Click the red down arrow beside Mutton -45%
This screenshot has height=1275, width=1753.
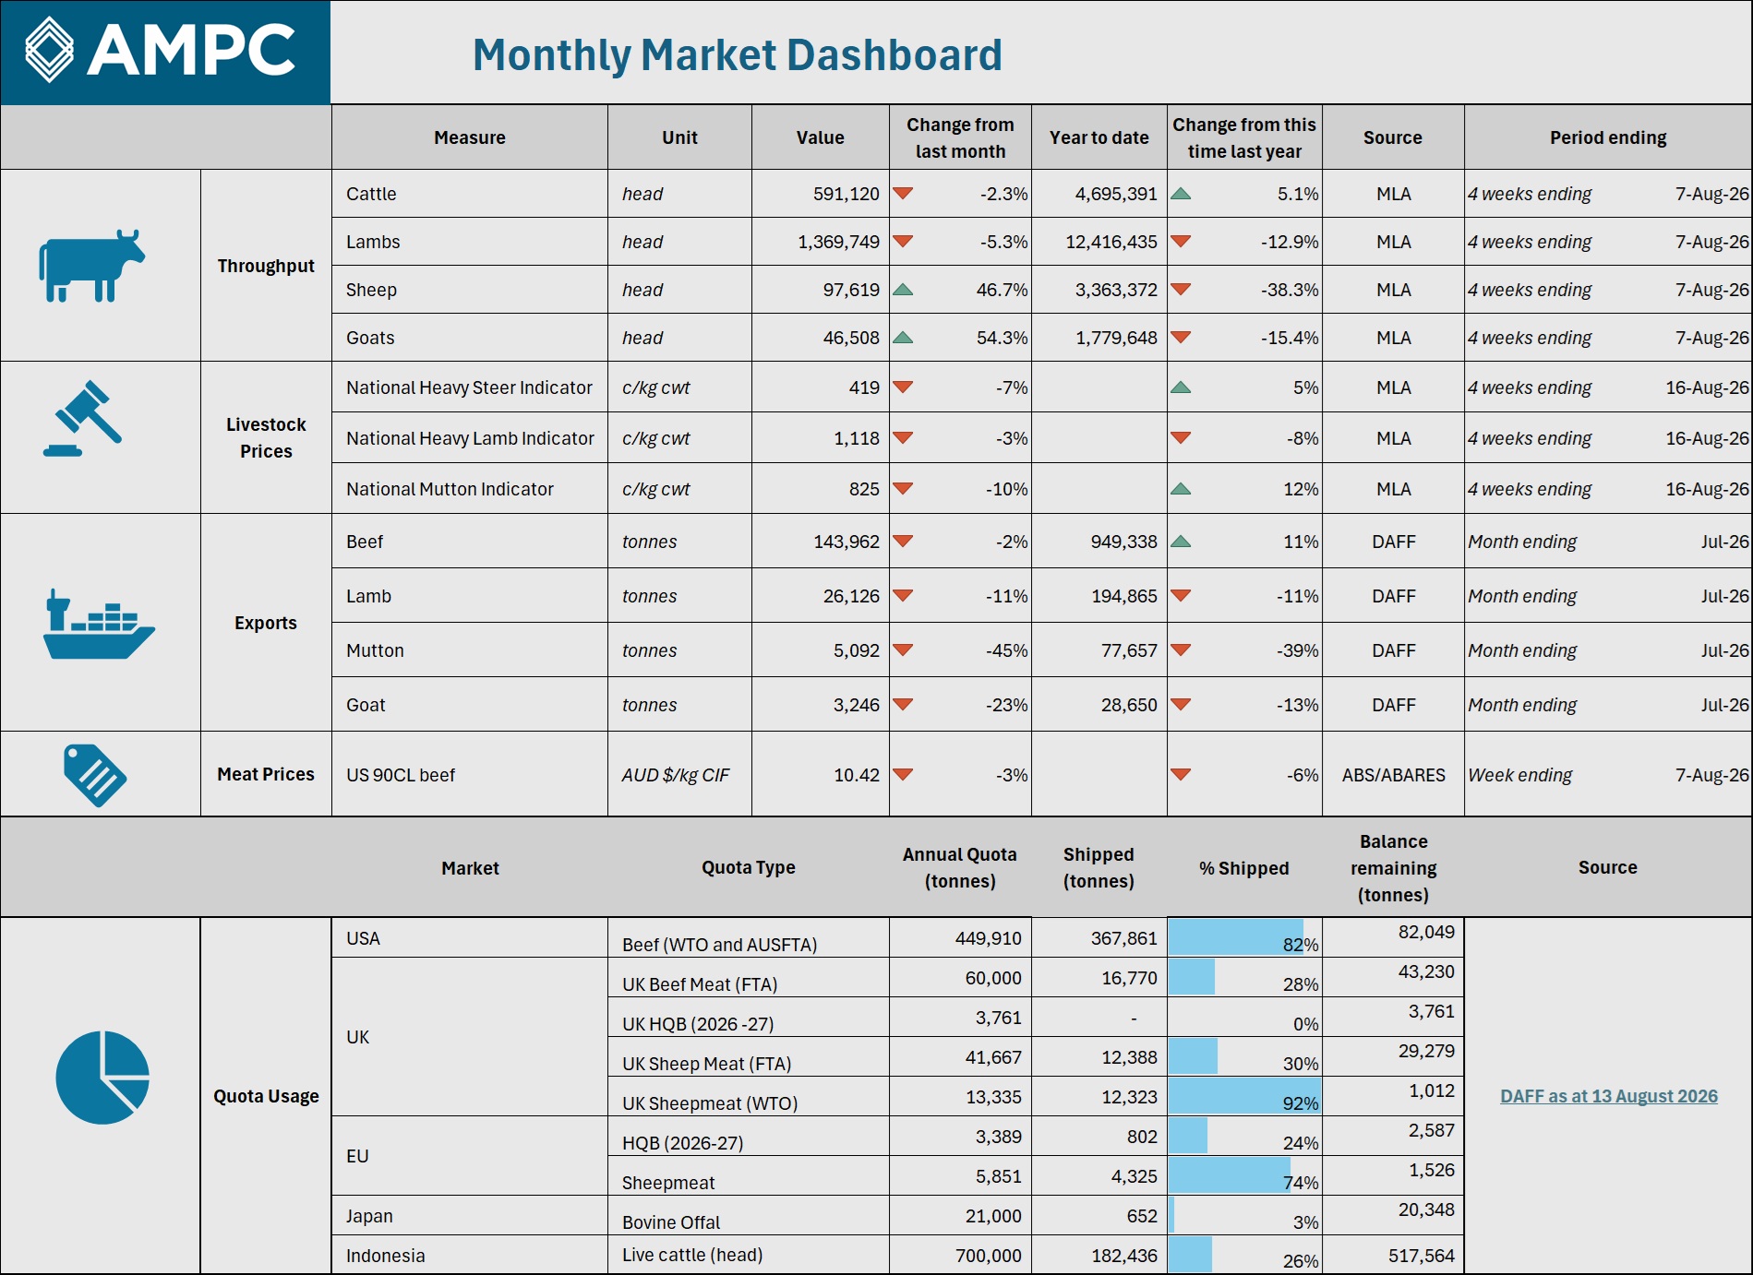[903, 650]
